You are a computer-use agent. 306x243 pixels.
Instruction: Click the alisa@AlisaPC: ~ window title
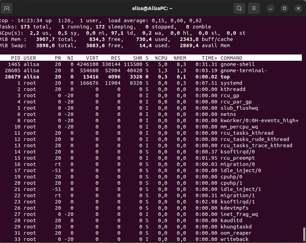152,8
